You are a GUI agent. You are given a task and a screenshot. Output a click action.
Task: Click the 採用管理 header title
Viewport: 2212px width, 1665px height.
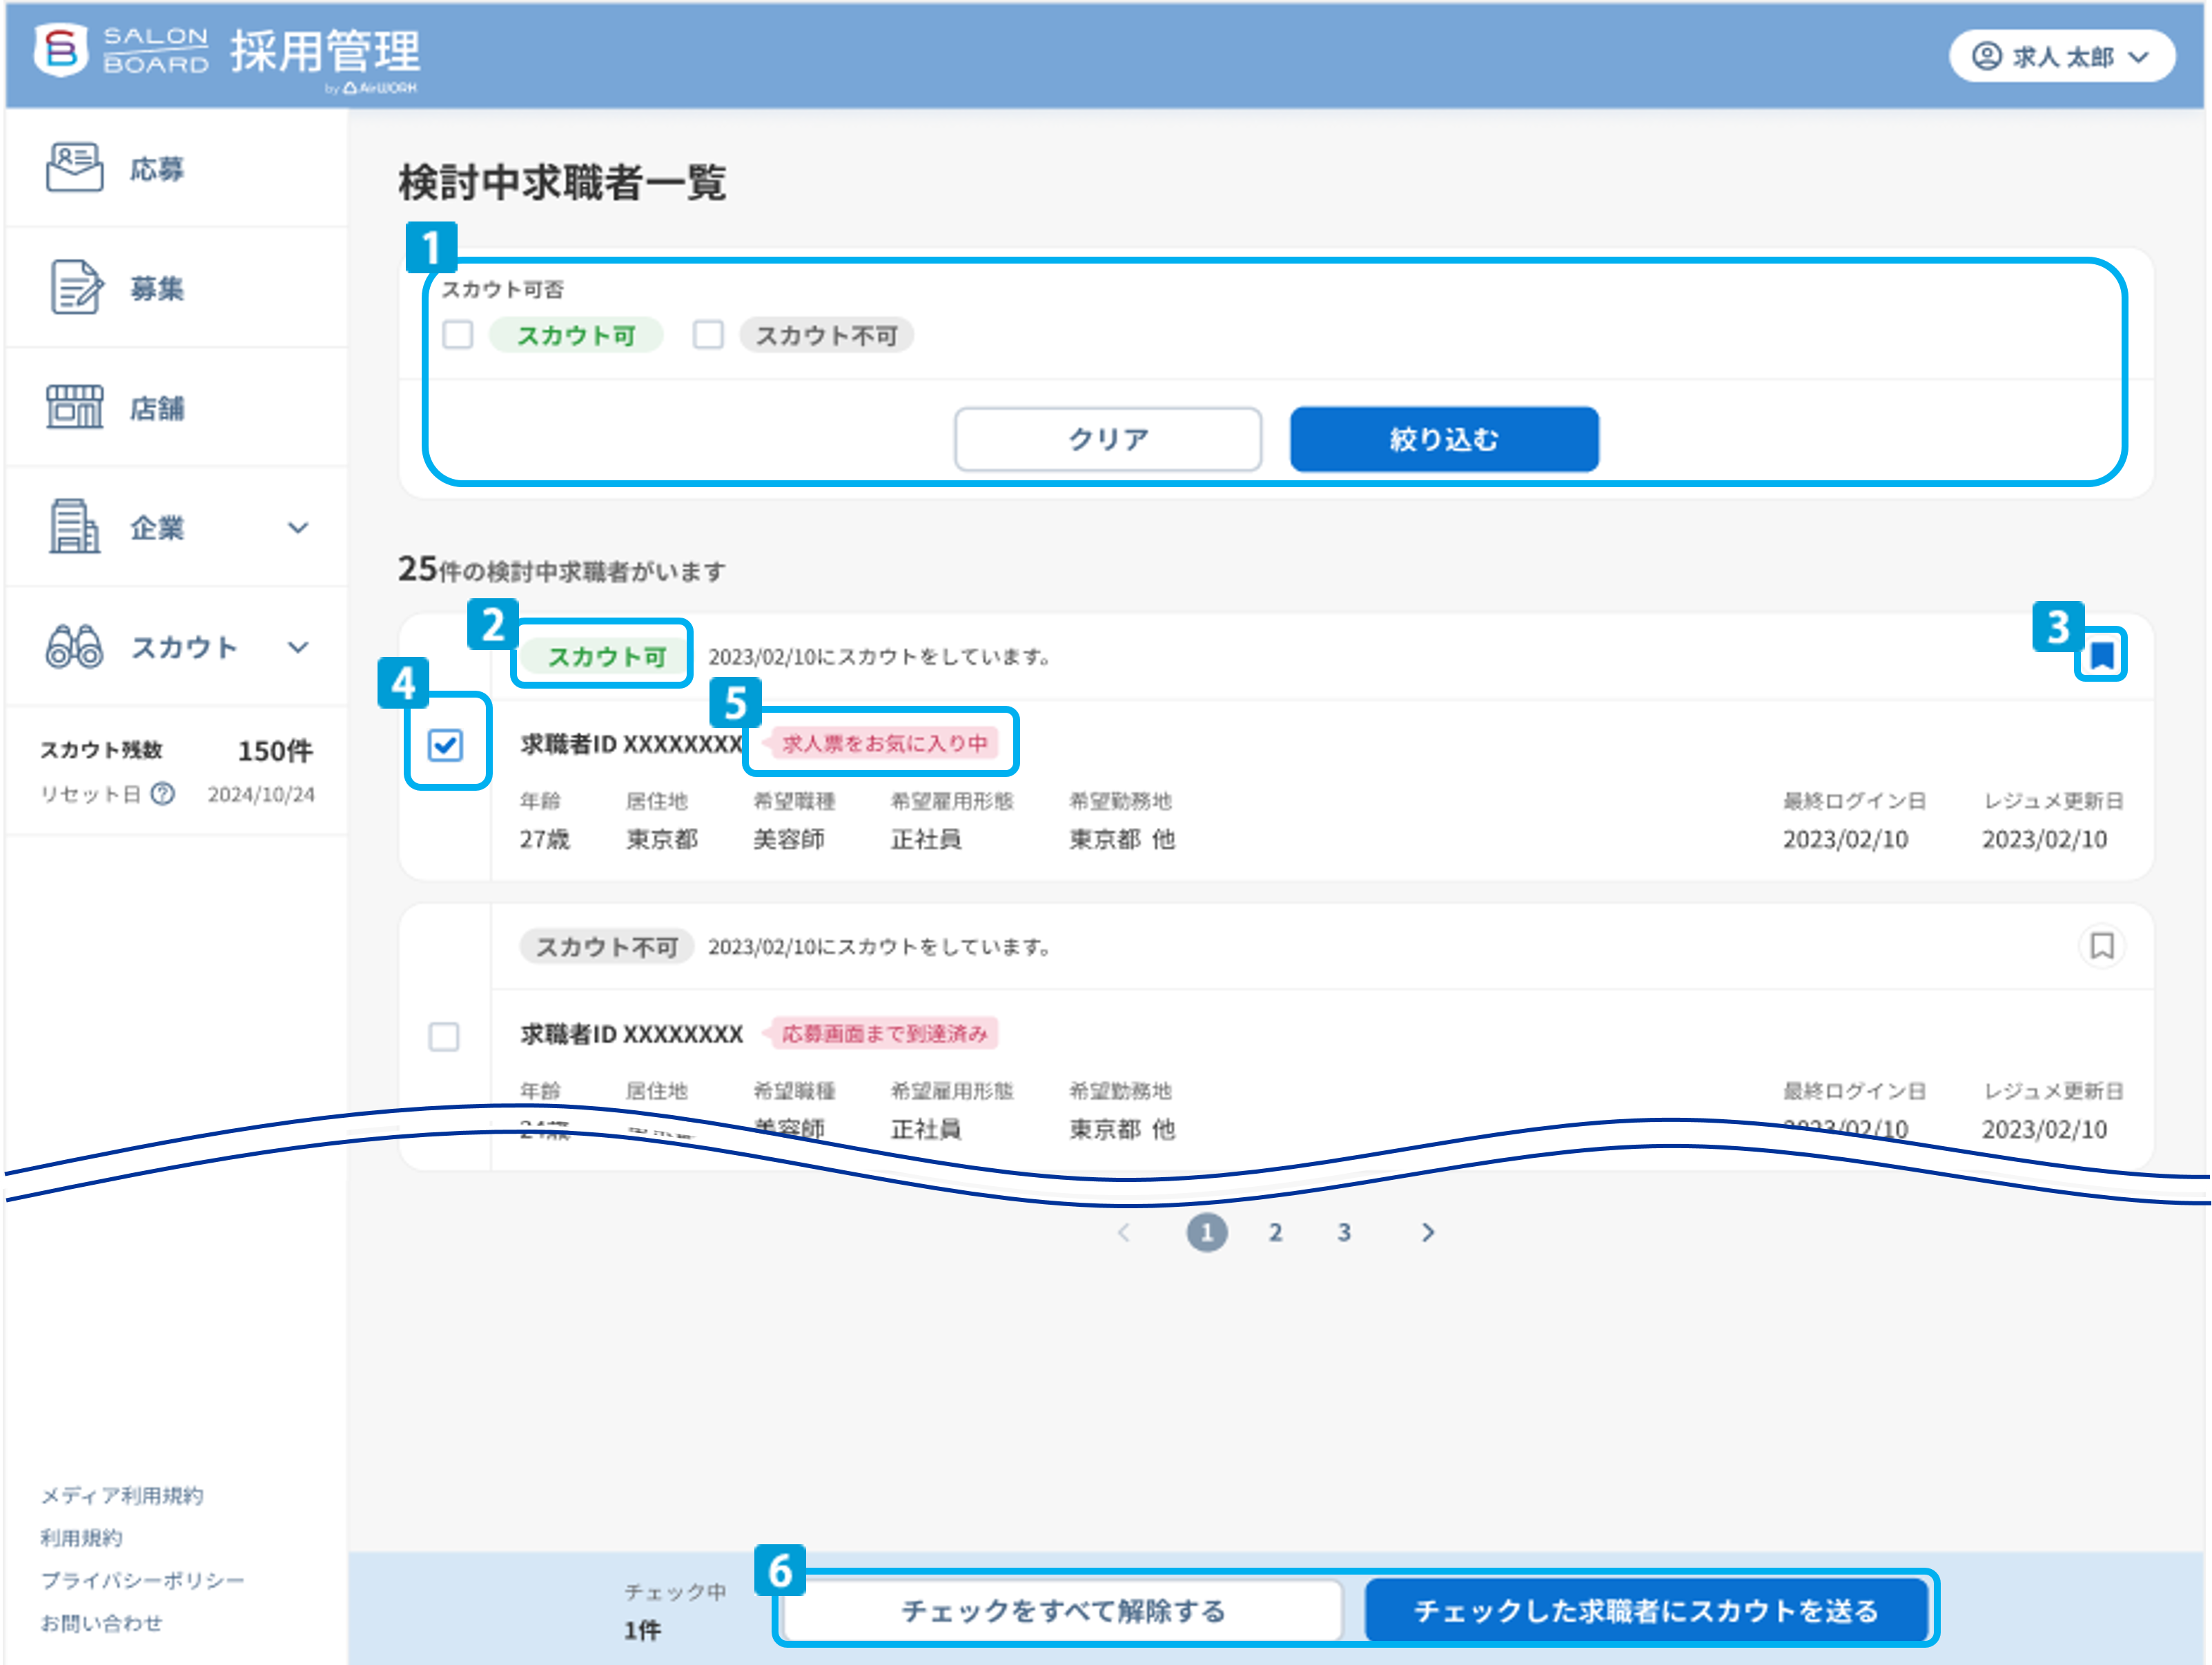(325, 51)
